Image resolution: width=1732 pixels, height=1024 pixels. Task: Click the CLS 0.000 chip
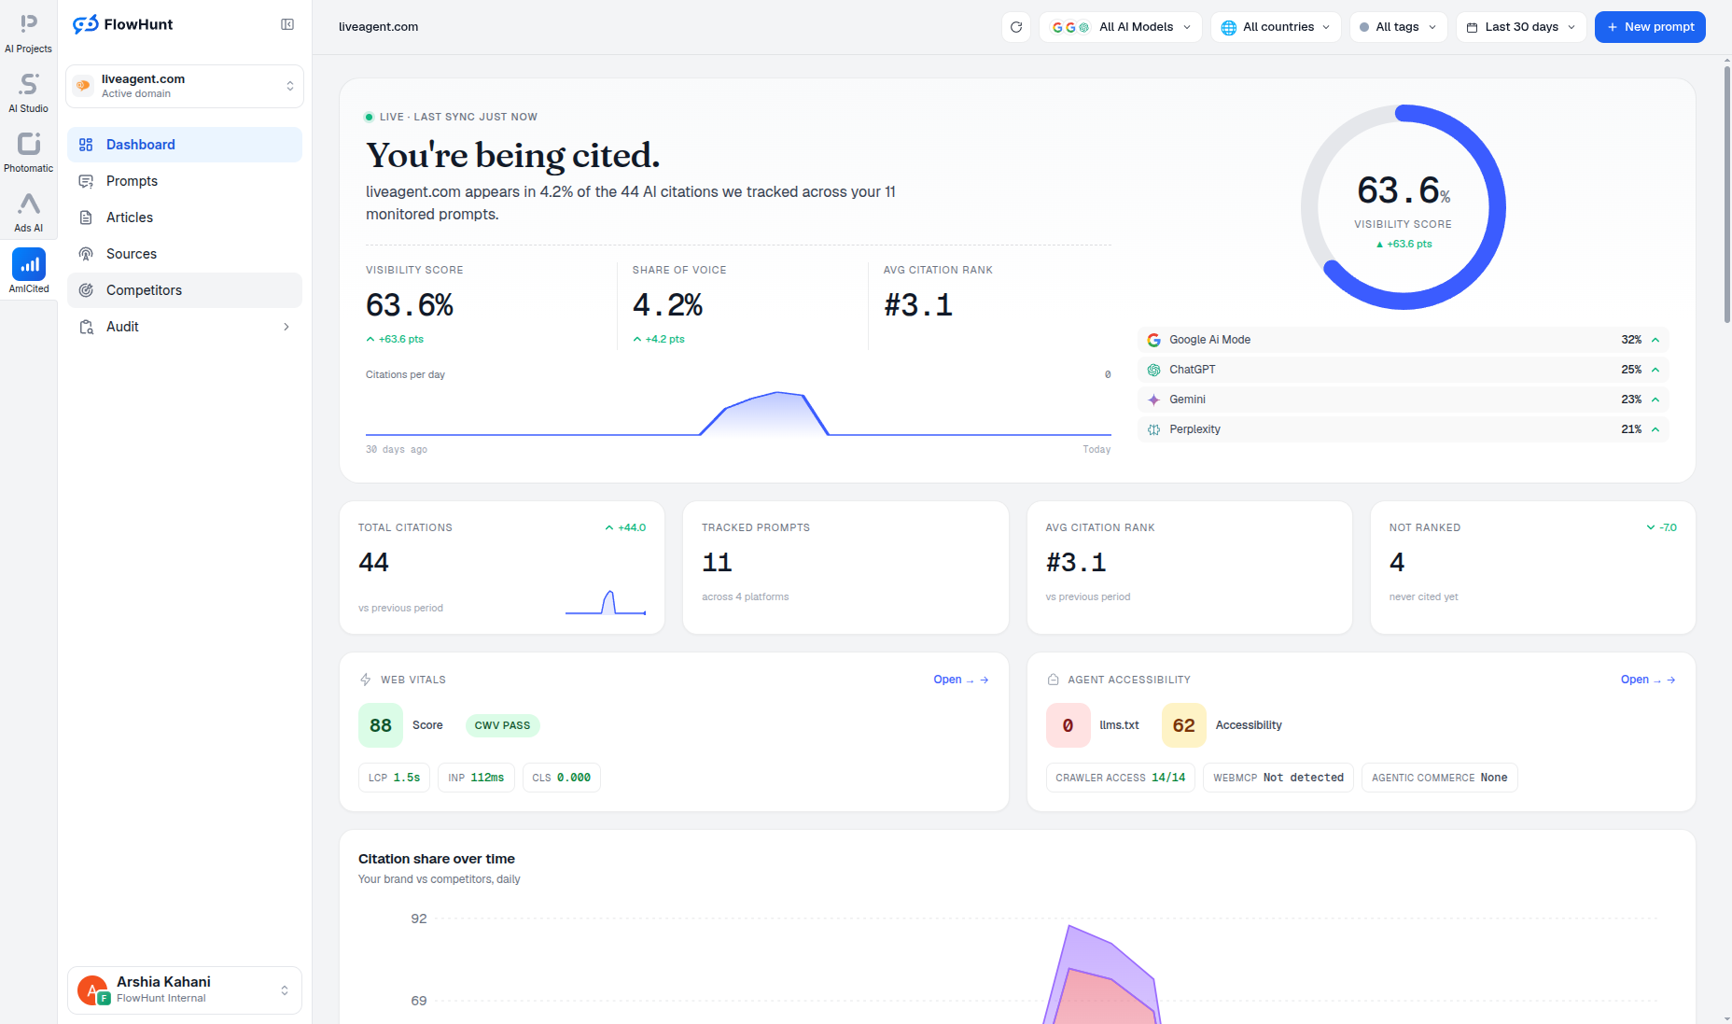coord(562,778)
